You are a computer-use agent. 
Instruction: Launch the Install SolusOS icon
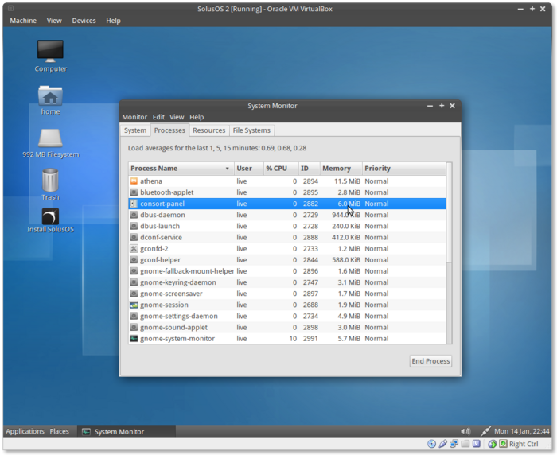click(x=50, y=216)
